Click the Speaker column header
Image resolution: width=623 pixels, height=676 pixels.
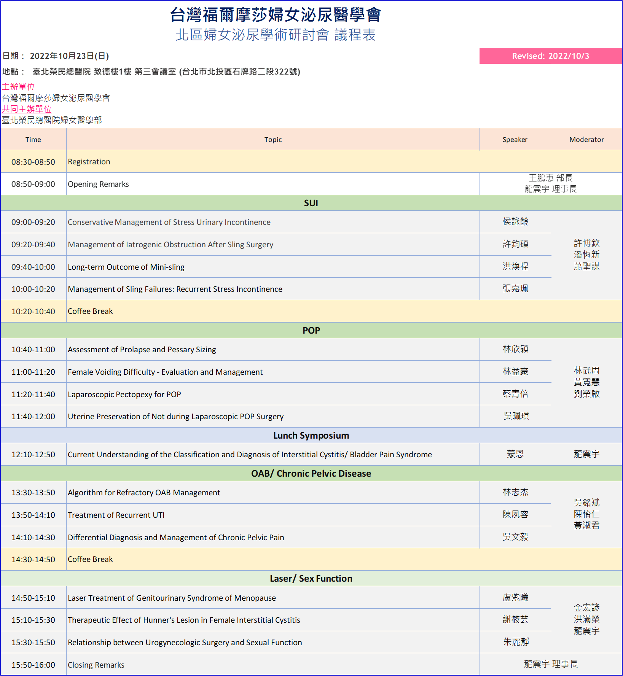515,140
